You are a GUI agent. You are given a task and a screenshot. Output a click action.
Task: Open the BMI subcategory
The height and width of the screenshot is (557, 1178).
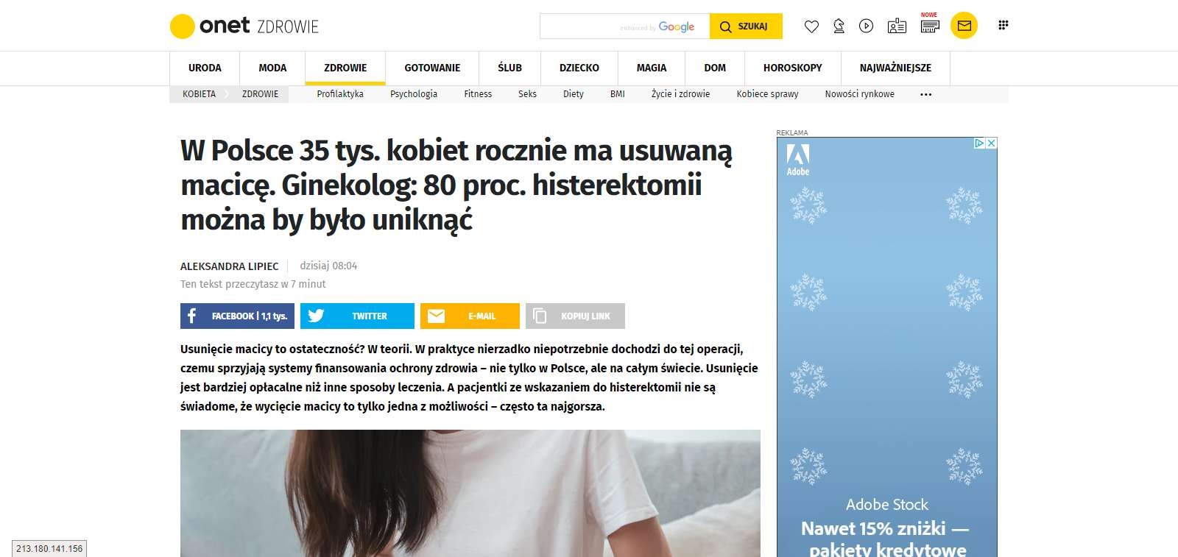(618, 94)
